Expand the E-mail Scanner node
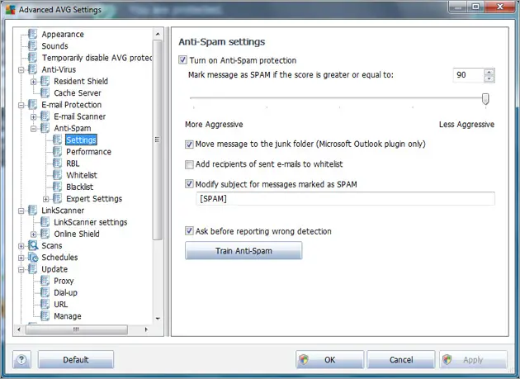This screenshot has height=379, width=520. click(34, 116)
